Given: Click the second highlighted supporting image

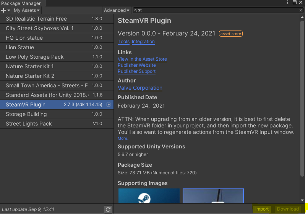Looking at the screenshot, I should pos(213,196).
